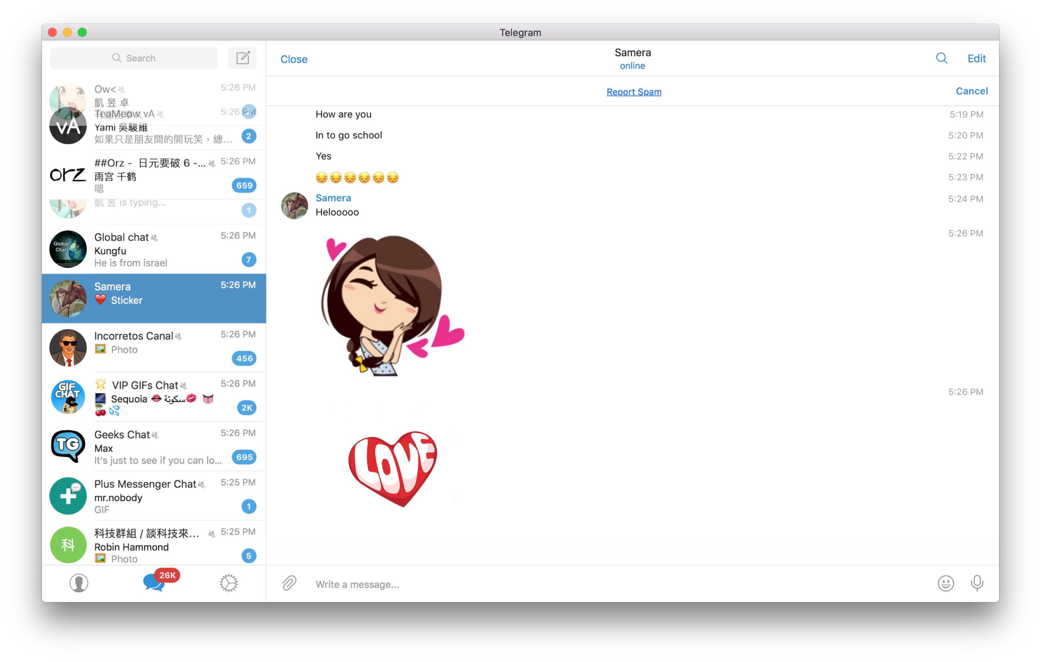The width and height of the screenshot is (1041, 662).
Task: Click the green 科 avatar
Action: coord(68,545)
